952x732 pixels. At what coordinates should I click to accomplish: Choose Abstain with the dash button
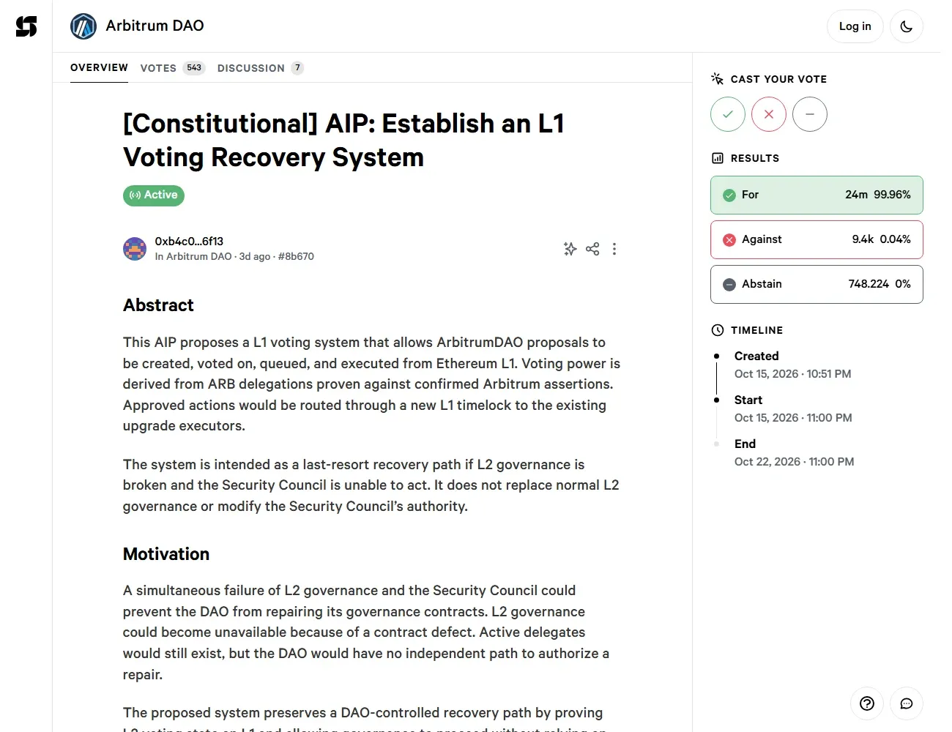pyautogui.click(x=810, y=114)
